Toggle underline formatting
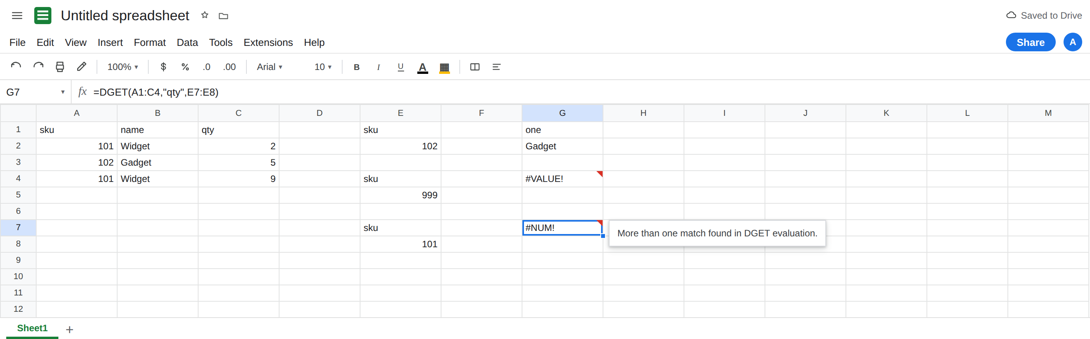 click(400, 67)
